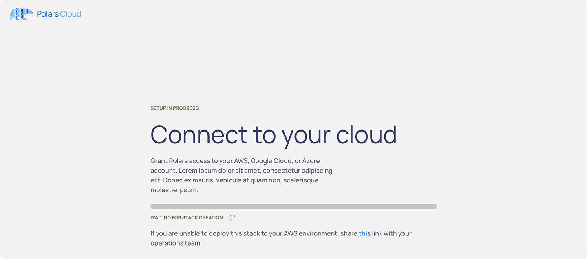Click the "Grant Polars access" description paragraph
Image resolution: width=587 pixels, height=259 pixels.
[x=241, y=176]
